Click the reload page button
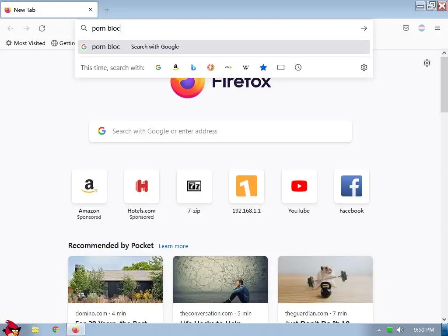The image size is (448, 336). point(42,28)
